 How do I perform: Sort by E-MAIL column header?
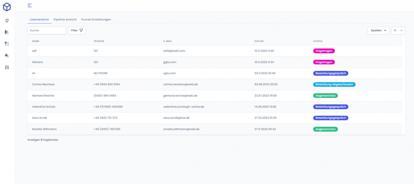168,41
